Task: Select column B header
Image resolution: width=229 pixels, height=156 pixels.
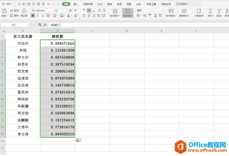Action: point(58,31)
